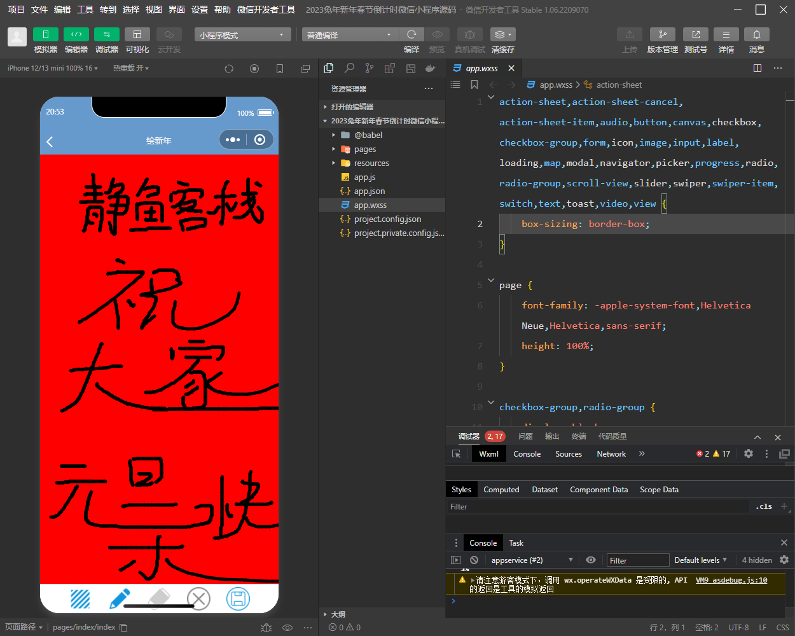
Task: Open the Default levels dropdown in console
Action: pos(700,560)
